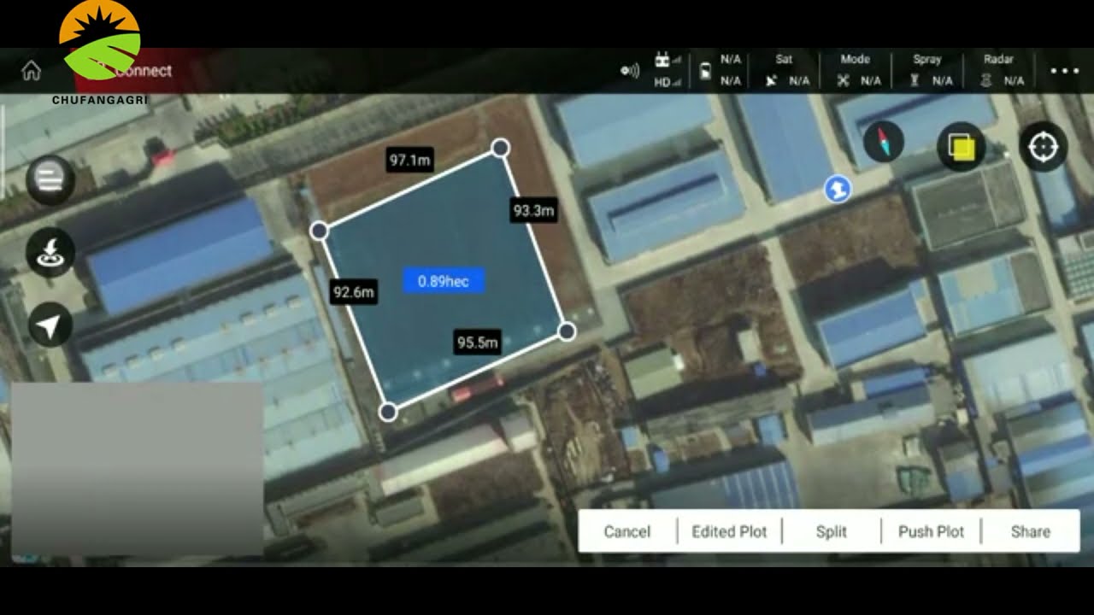Split the selected plot

pyautogui.click(x=832, y=531)
